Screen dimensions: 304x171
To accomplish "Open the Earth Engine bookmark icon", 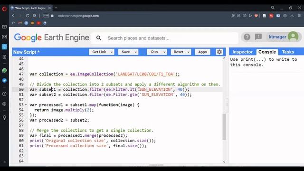I will pos(45,23).
